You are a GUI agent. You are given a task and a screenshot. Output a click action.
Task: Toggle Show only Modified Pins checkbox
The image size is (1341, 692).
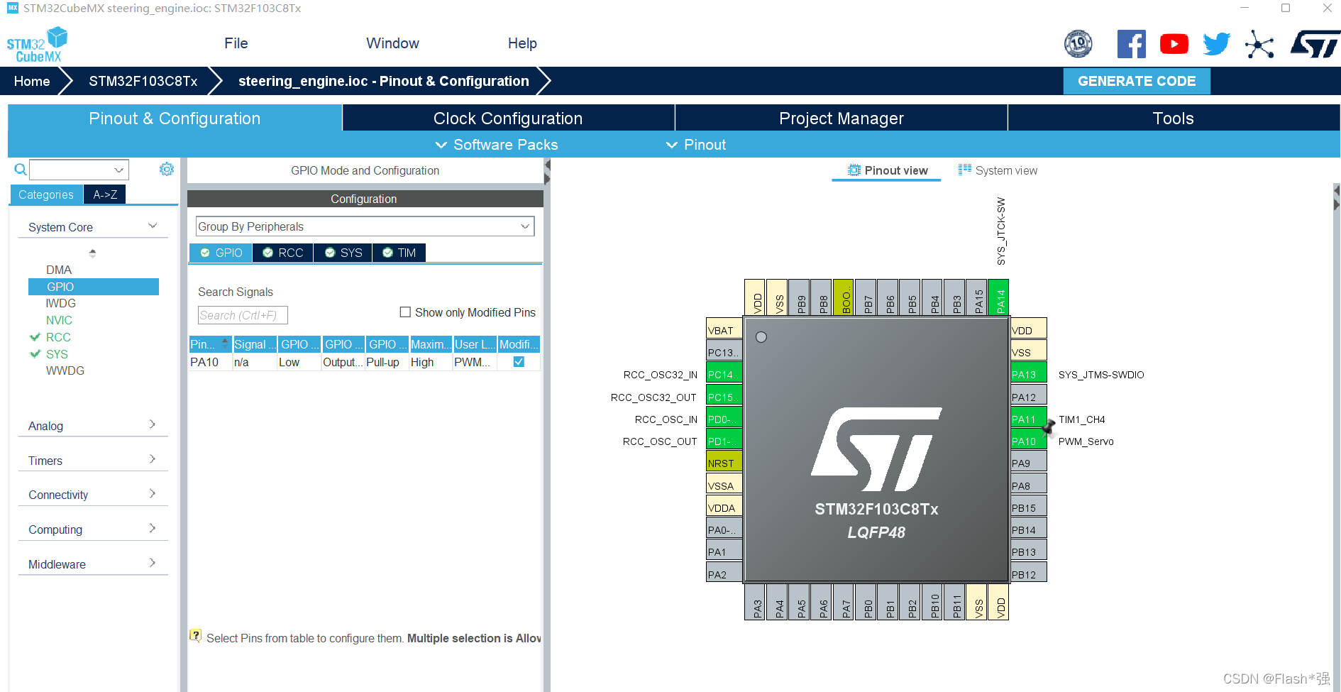pyautogui.click(x=405, y=312)
